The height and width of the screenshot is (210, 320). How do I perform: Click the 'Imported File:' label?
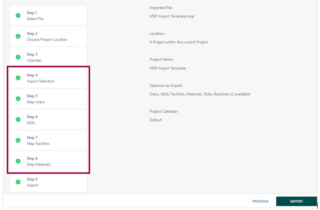161,8
